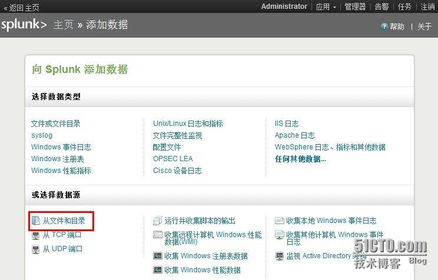Click the 向 Splunk 添加数据 heading
This screenshot has height=280, width=438.
pos(79,69)
